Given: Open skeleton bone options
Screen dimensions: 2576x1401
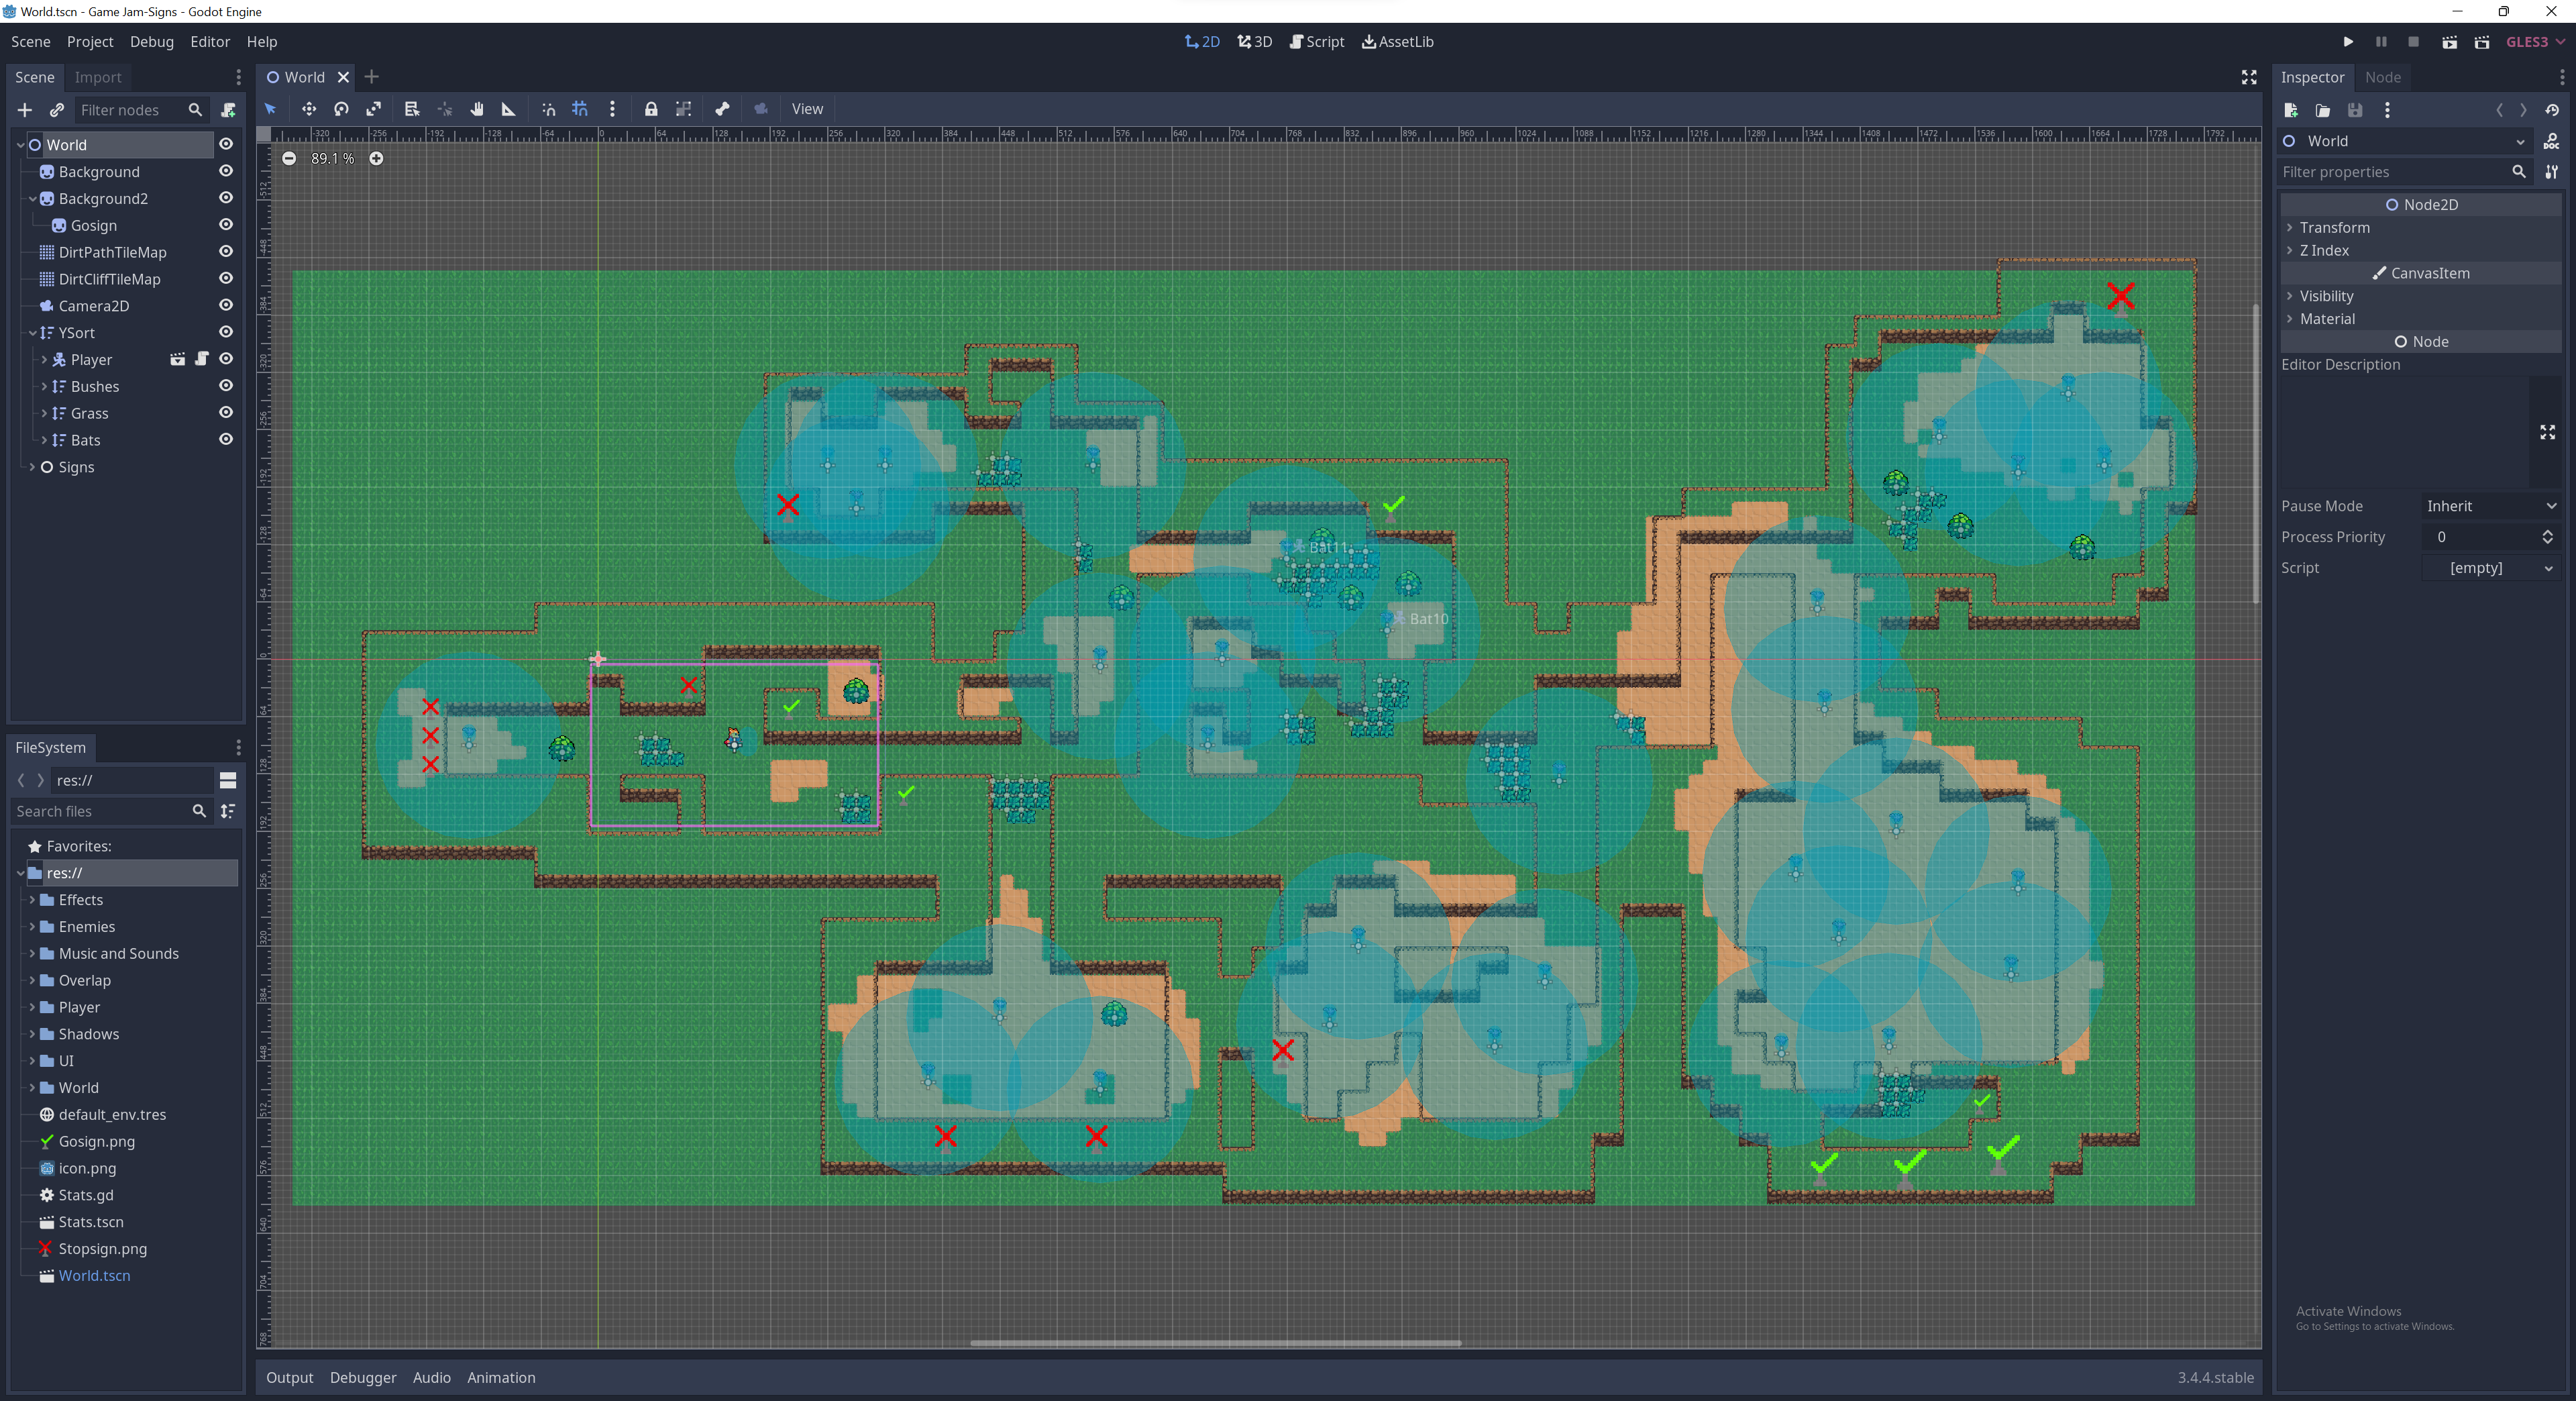Looking at the screenshot, I should [x=722, y=109].
